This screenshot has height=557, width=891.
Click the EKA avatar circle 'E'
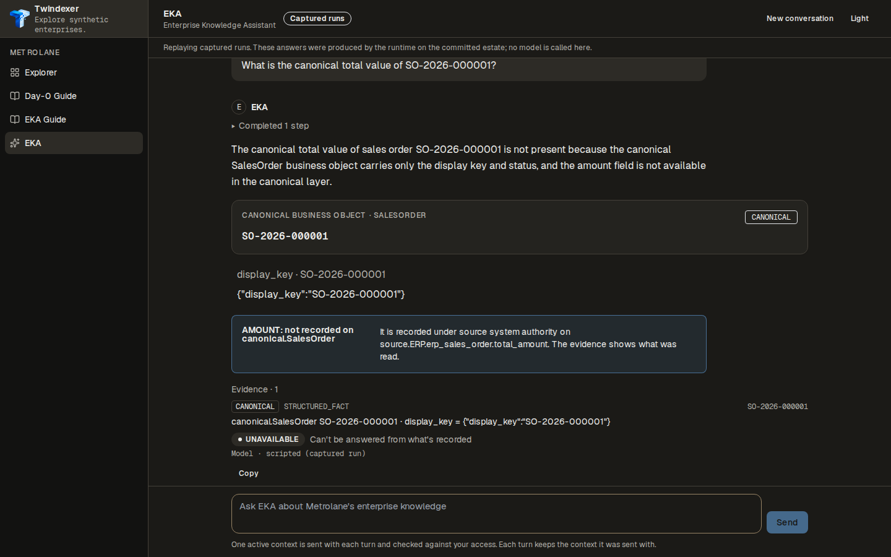pyautogui.click(x=239, y=107)
